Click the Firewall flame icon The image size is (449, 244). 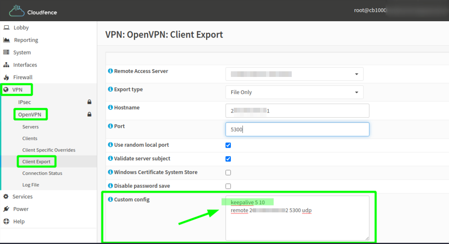(x=6, y=77)
